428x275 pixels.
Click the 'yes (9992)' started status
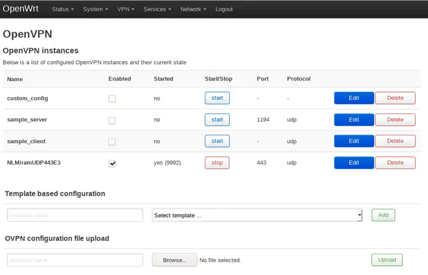[168, 163]
